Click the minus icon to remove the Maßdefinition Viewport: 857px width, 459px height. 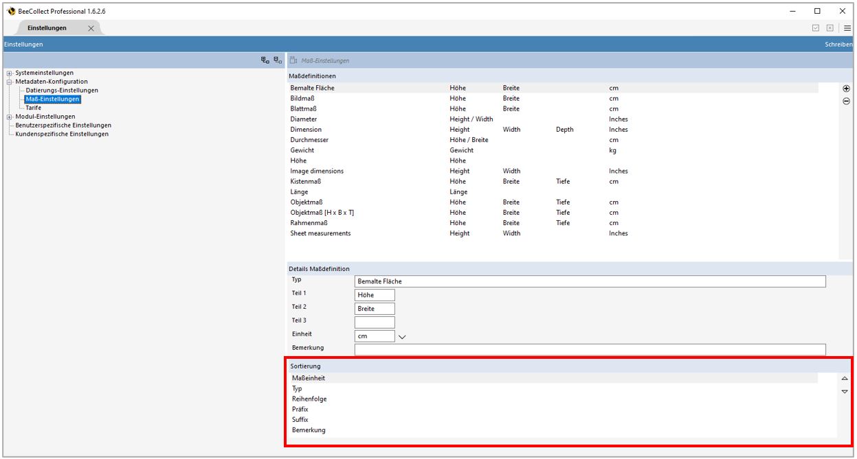pos(846,101)
